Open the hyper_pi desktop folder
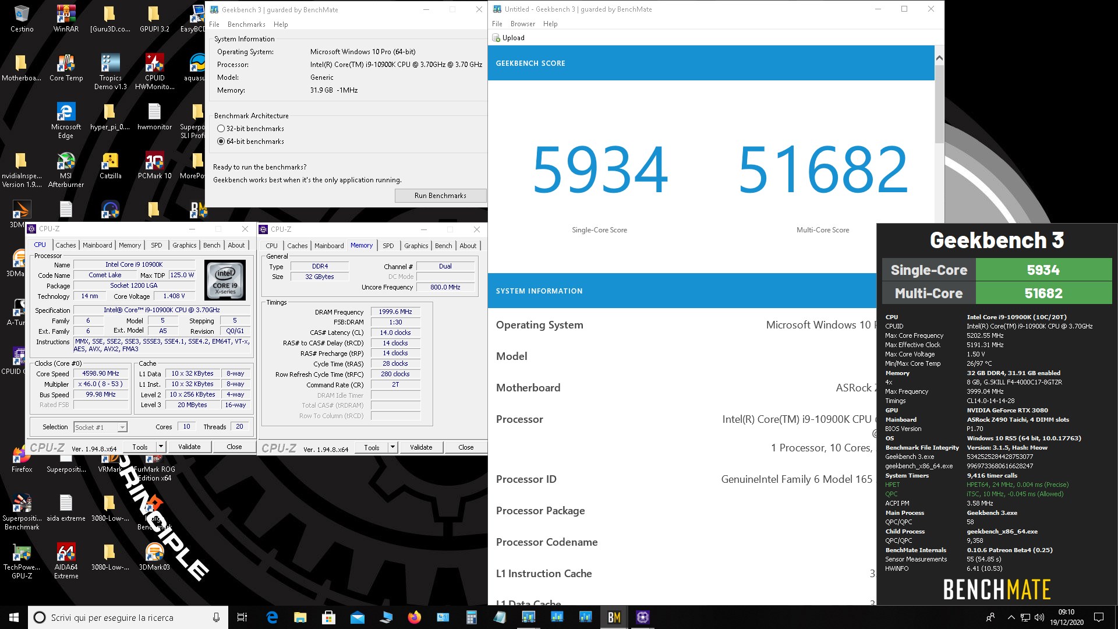1118x629 pixels. (110, 116)
